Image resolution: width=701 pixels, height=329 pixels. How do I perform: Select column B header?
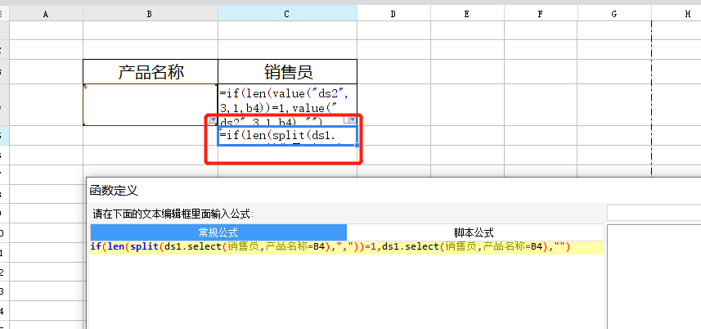150,14
